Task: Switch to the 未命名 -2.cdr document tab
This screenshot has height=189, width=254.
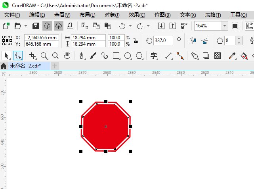Action: (x=29, y=66)
